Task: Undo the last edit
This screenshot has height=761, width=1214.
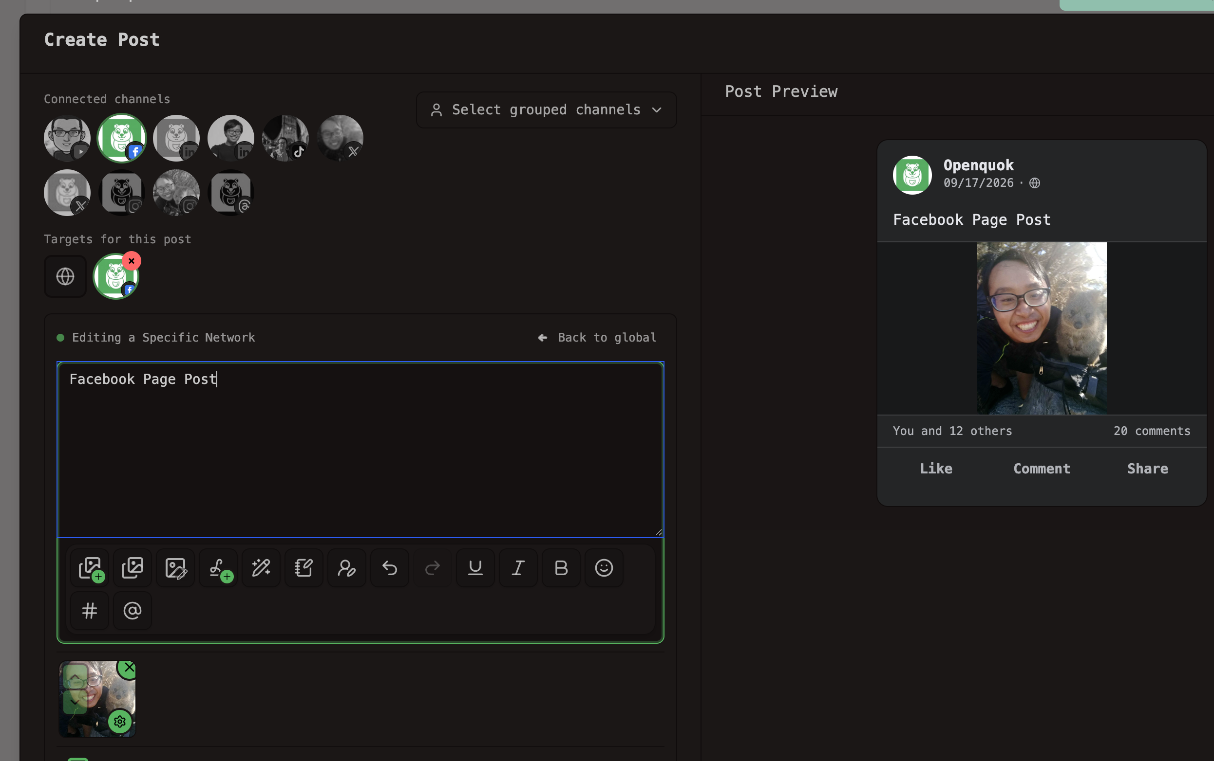Action: point(390,568)
